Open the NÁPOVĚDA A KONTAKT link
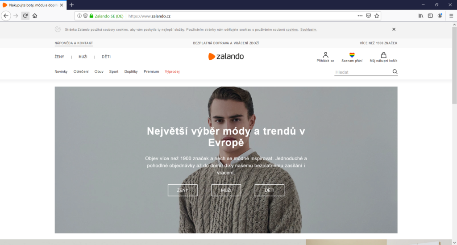This screenshot has width=457, height=245. 74,43
